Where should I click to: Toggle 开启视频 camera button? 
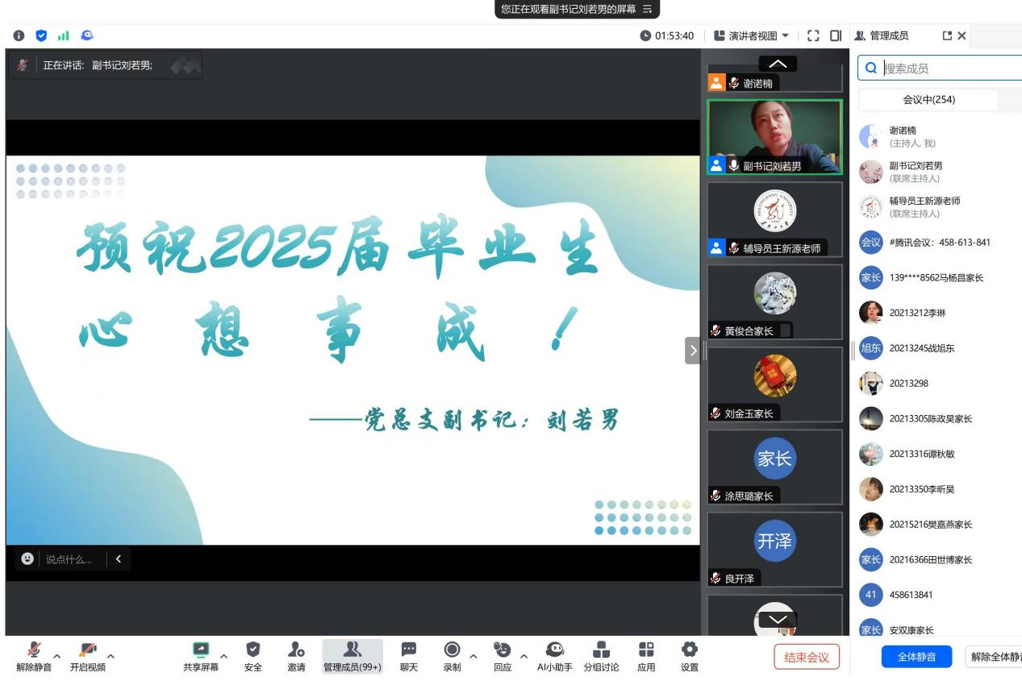coord(87,655)
